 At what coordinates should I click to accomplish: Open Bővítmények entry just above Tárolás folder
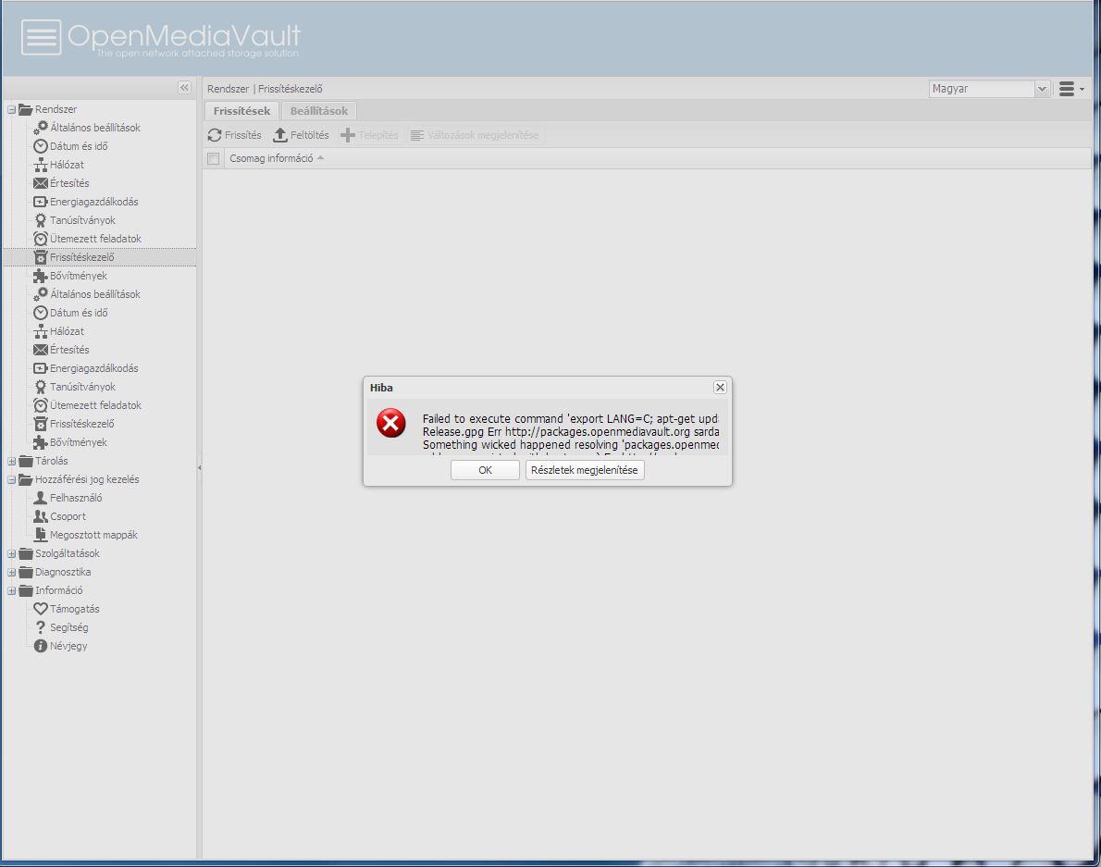(70, 442)
